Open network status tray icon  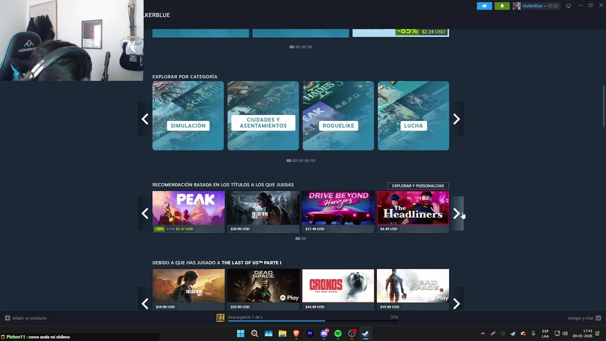(x=557, y=333)
